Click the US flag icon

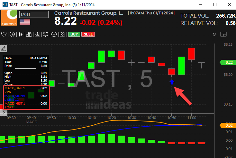(25, 22)
